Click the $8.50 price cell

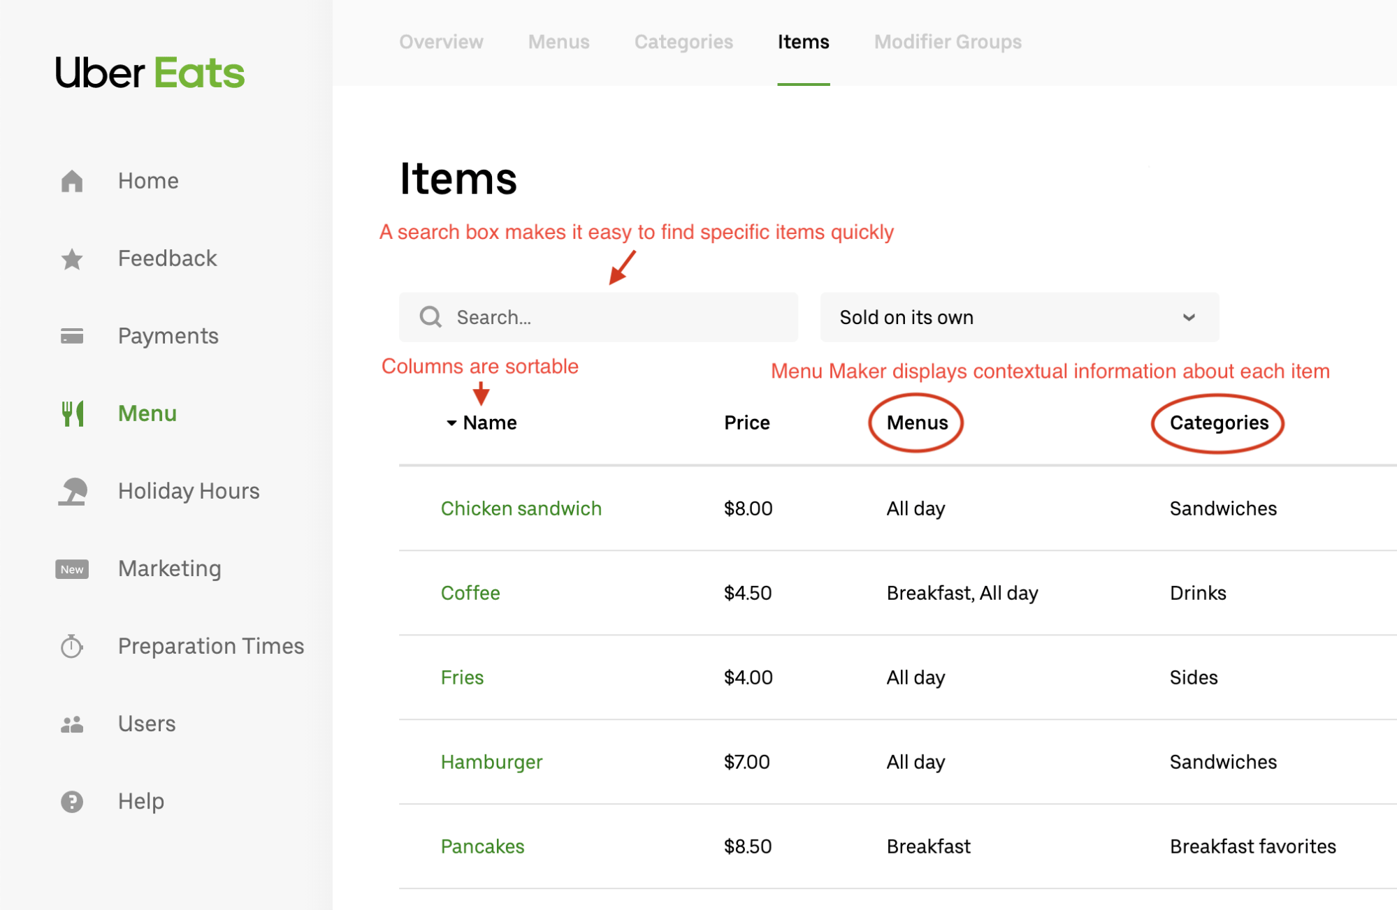pyautogui.click(x=747, y=846)
